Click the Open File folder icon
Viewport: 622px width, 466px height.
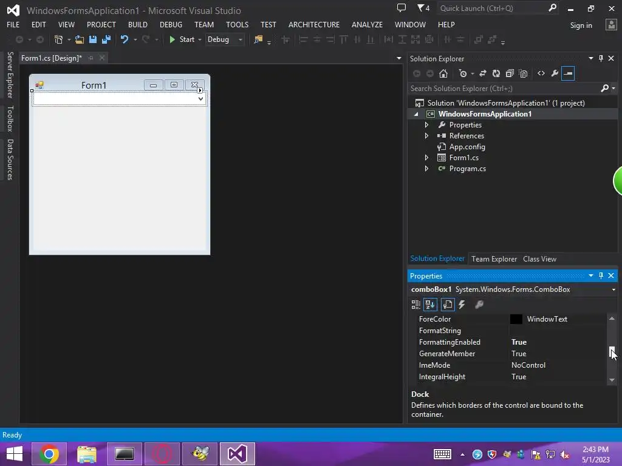(80, 39)
